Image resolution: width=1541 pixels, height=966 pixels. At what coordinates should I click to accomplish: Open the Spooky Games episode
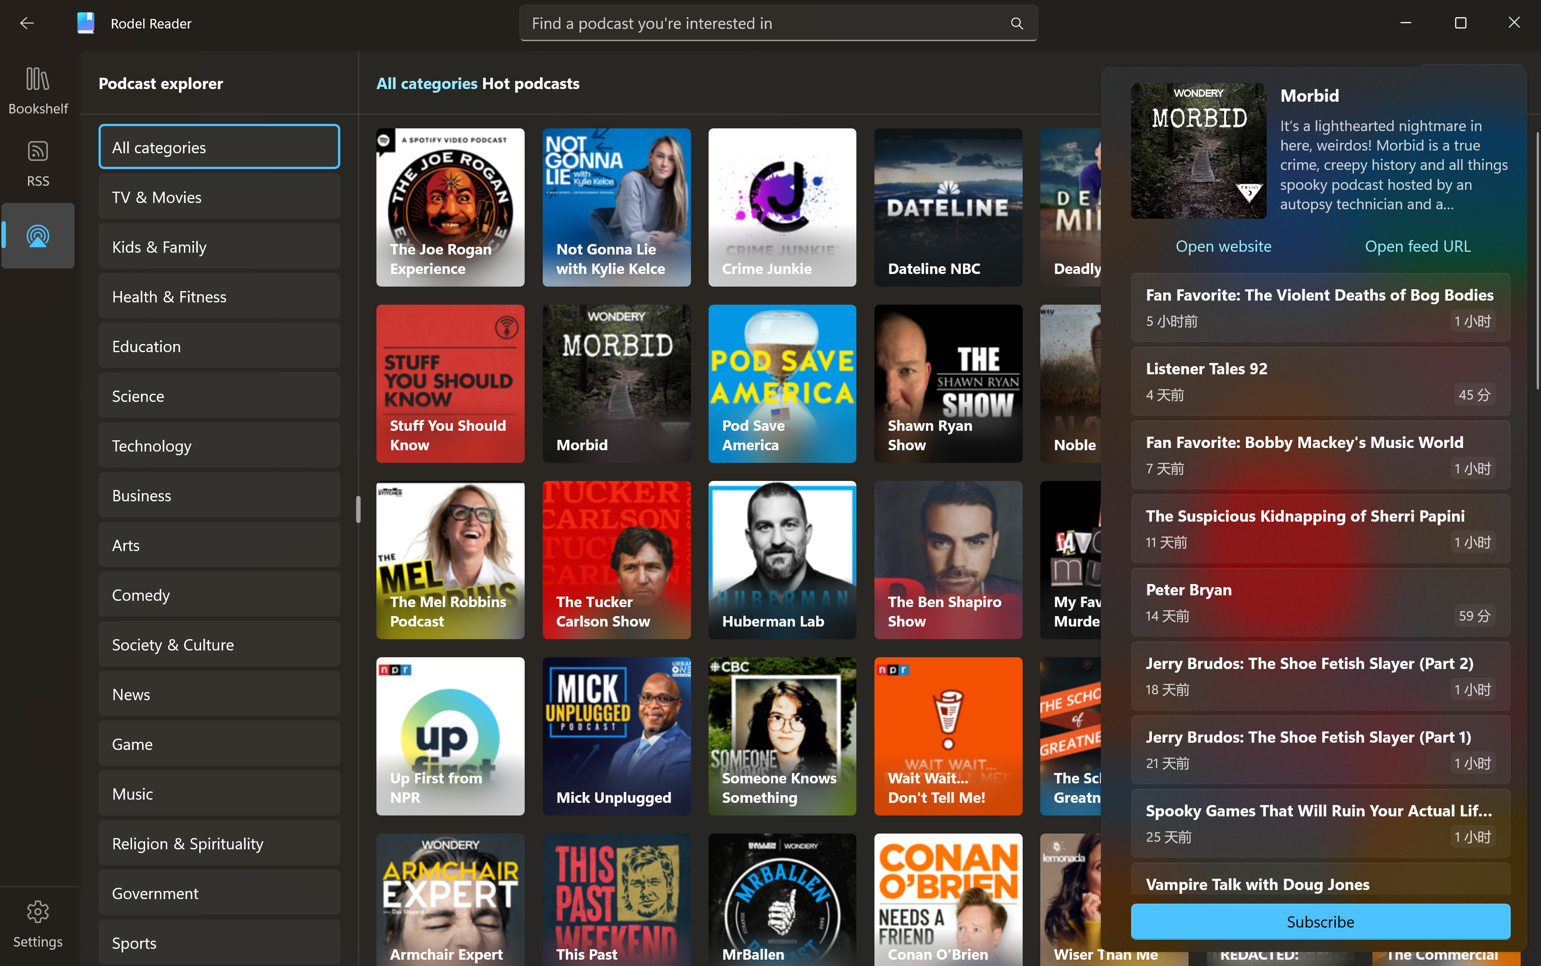tap(1320, 824)
